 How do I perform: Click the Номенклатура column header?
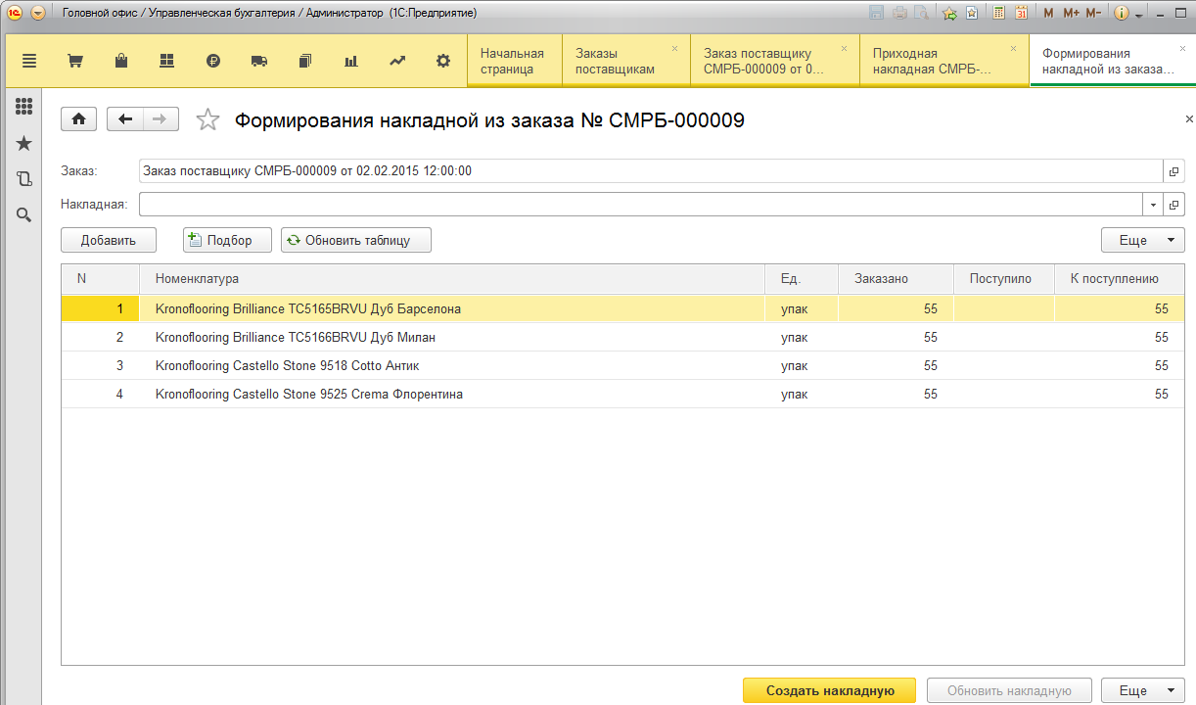(x=452, y=279)
